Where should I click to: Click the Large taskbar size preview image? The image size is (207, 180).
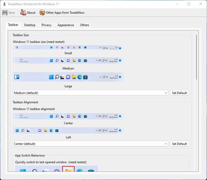point(68,77)
